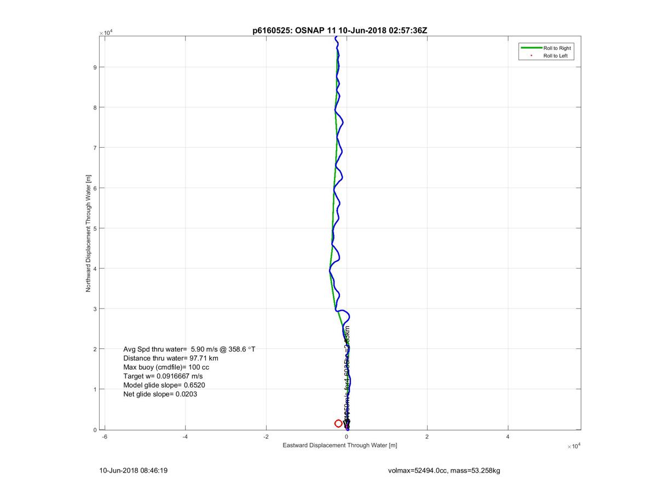Click the 'Net glide slope= 0.0203' text
657x484 pixels.
pos(160,394)
